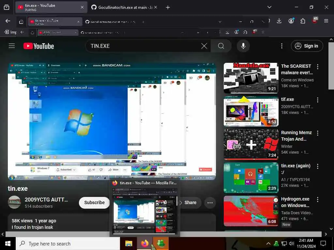Open the 2009YCTG channel avatar

14,202
